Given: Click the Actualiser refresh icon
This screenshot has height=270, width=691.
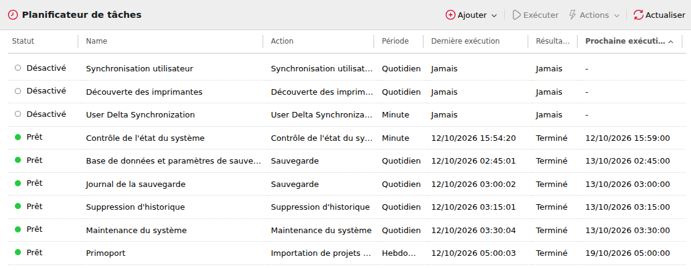Looking at the screenshot, I should pyautogui.click(x=638, y=15).
